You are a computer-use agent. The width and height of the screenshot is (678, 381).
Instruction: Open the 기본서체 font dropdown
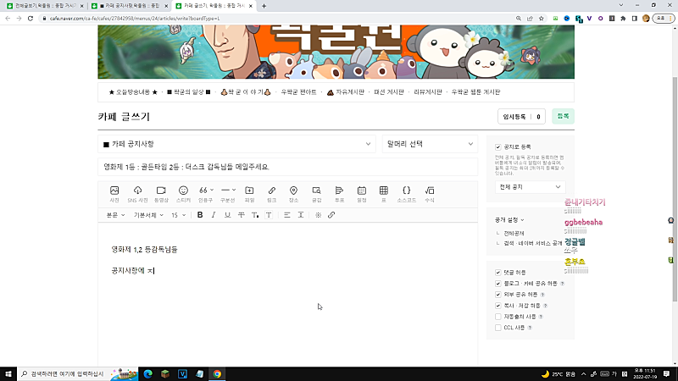[x=148, y=215]
